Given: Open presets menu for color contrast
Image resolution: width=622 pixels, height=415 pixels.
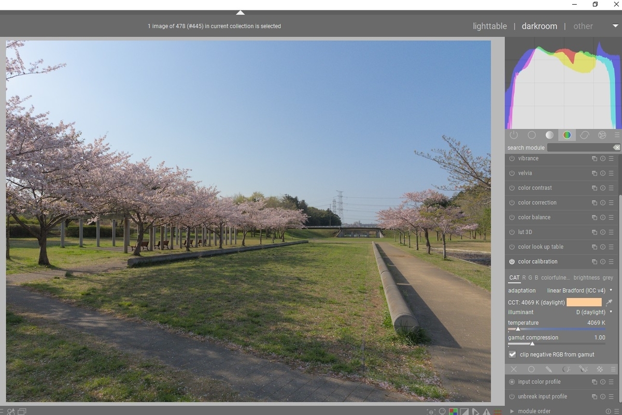Looking at the screenshot, I should tap(611, 188).
